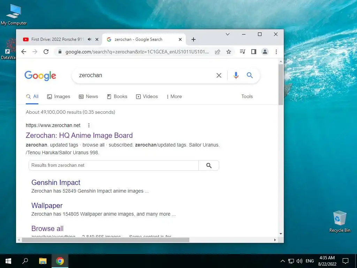This screenshot has width=357, height=268.
Task: Open the notification center icon
Action: pyautogui.click(x=345, y=261)
